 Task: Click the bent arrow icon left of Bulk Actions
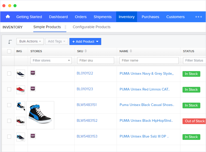[x=10, y=42]
